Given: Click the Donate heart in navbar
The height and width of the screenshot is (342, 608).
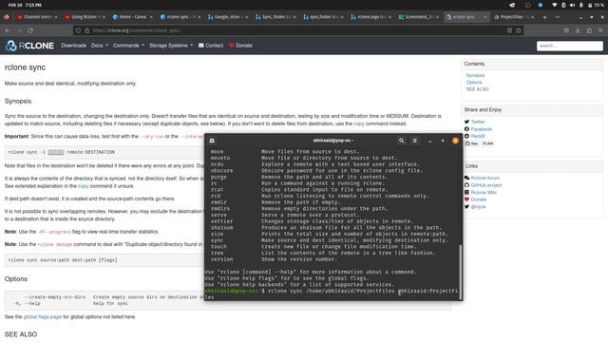Looking at the screenshot, I should [x=240, y=46].
